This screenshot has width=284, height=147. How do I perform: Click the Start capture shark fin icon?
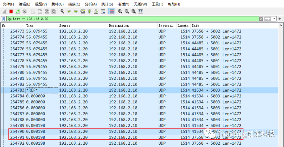pyautogui.click(x=4, y=12)
